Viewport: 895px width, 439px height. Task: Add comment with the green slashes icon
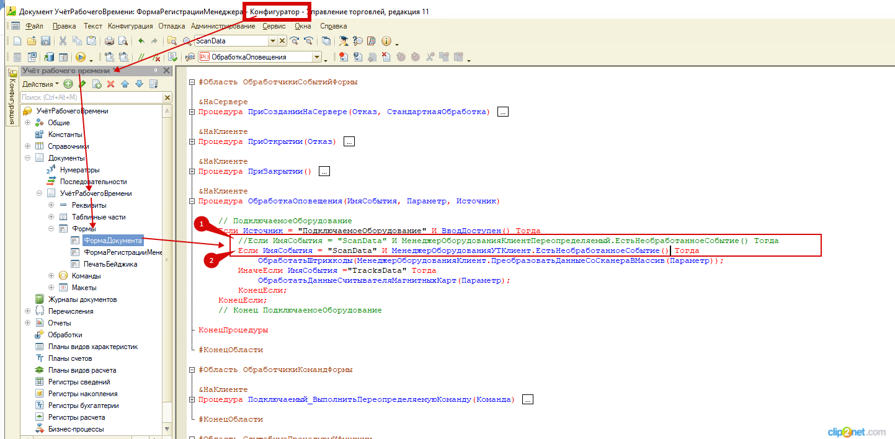coord(142,57)
